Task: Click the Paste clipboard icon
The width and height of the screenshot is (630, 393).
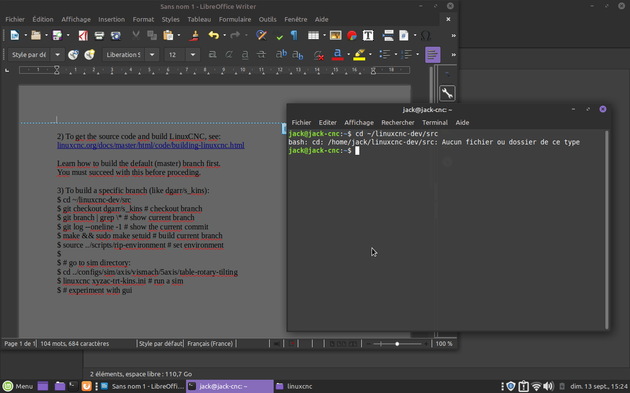Action: click(168, 35)
